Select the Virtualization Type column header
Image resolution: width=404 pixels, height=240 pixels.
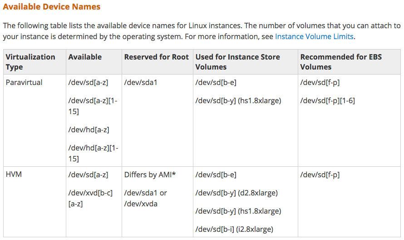pyautogui.click(x=30, y=62)
